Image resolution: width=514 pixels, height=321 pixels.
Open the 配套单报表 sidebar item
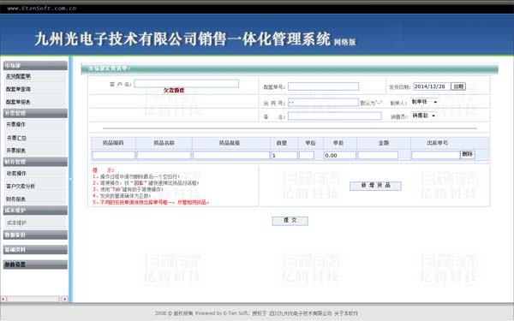point(18,102)
